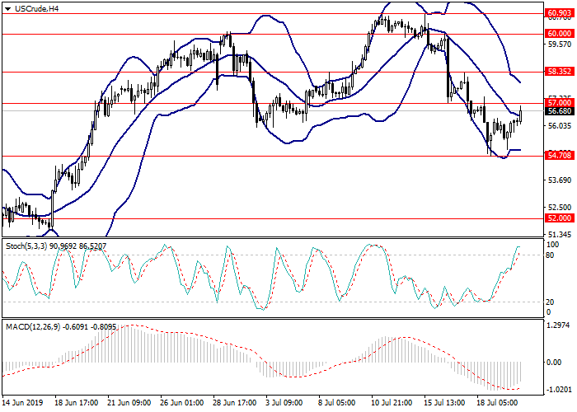
Task: Select the 60.903 red resistance level label
Action: [x=559, y=13]
